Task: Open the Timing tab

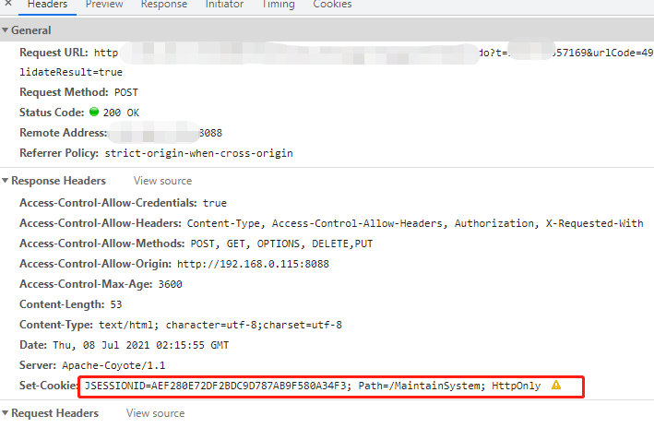Action: pyautogui.click(x=279, y=5)
